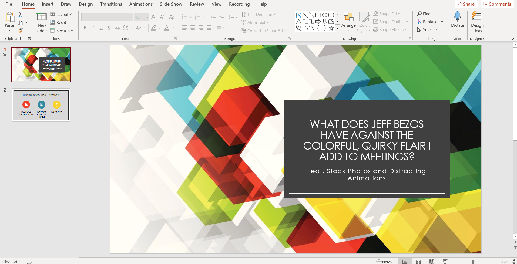Go to Slide Show tab

171,4
